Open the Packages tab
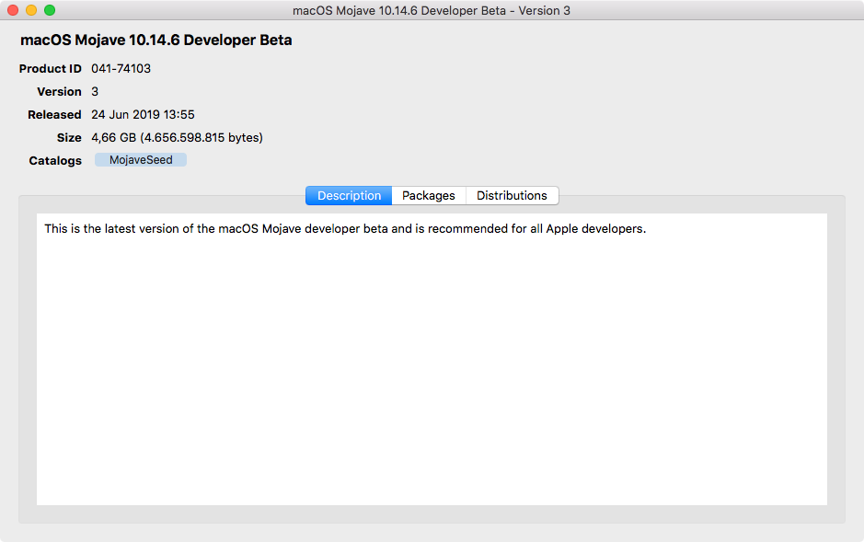The image size is (864, 542). tap(429, 195)
